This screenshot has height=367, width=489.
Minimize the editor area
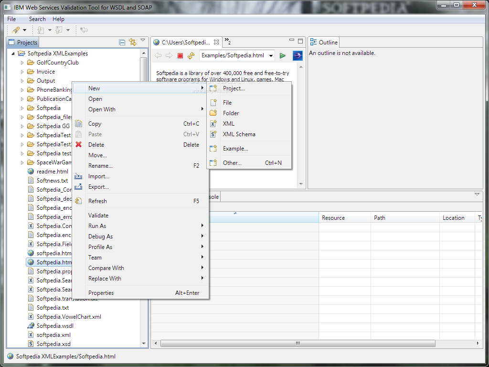(292, 40)
